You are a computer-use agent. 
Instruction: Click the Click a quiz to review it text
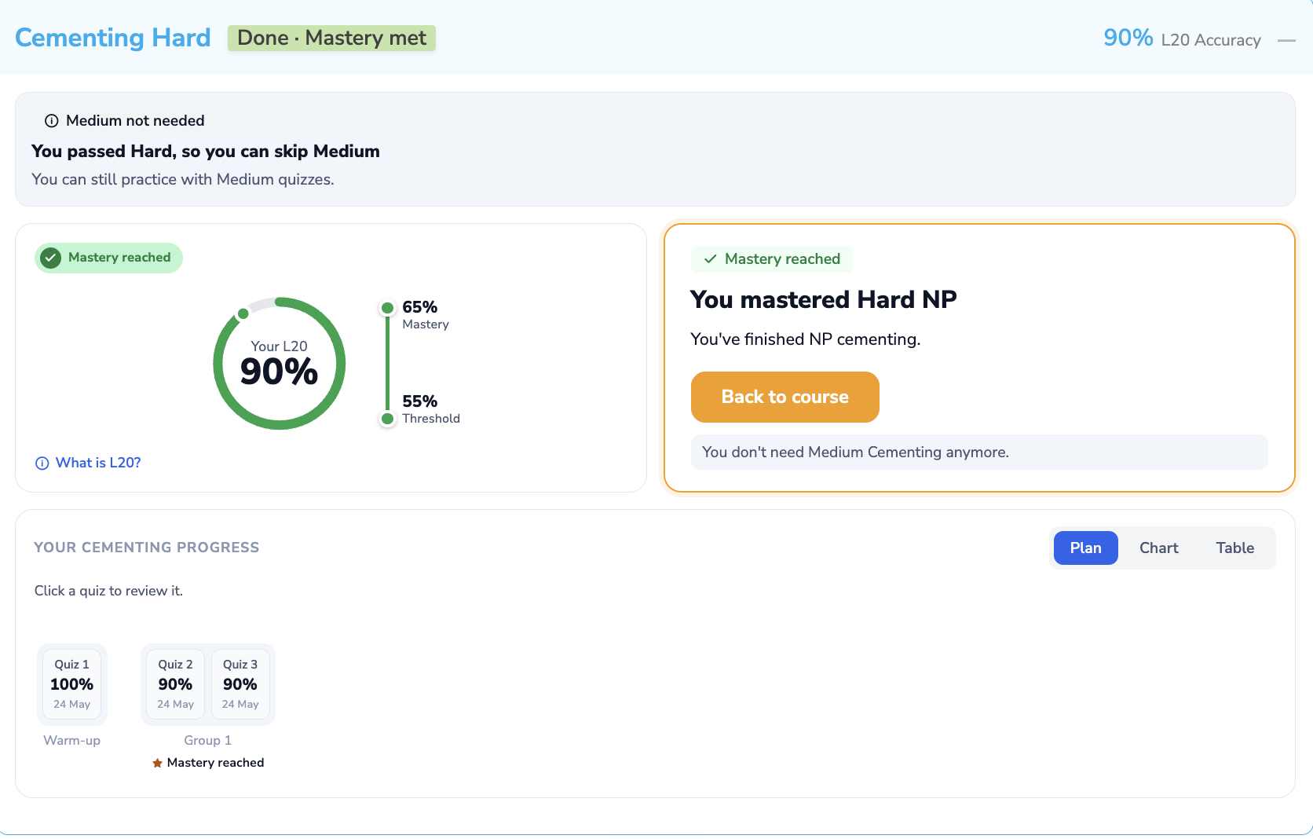(x=108, y=591)
